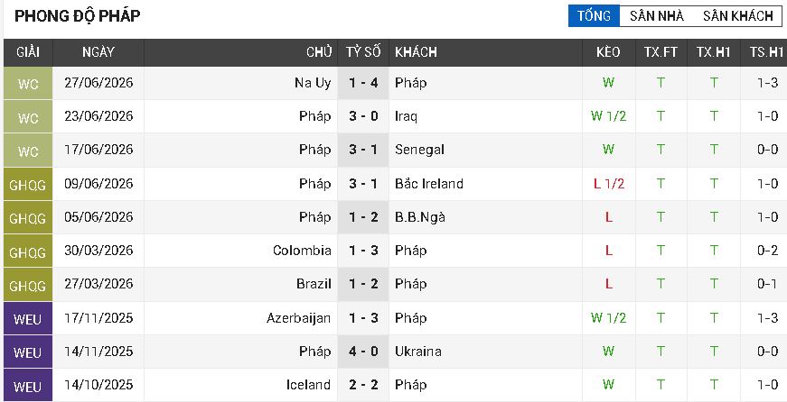
Task: Click the WEU badge for 14/10/2025
Action: [x=28, y=386]
